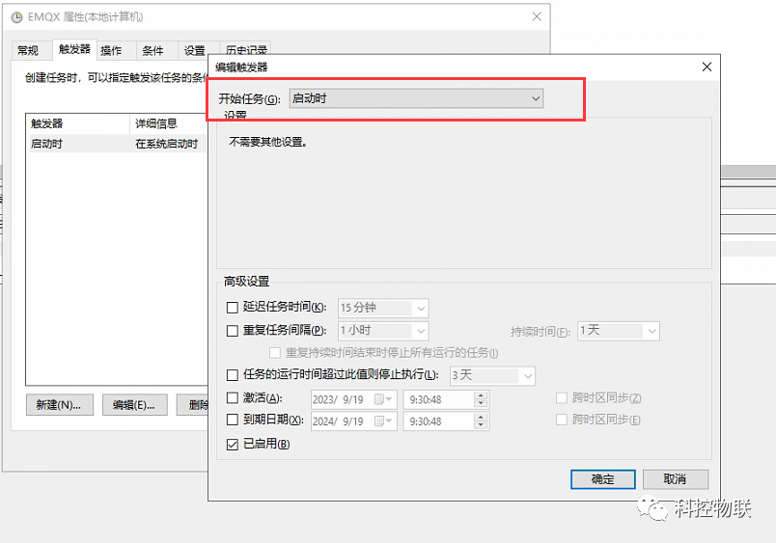Cancel the trigger edit with 取消

(x=675, y=478)
